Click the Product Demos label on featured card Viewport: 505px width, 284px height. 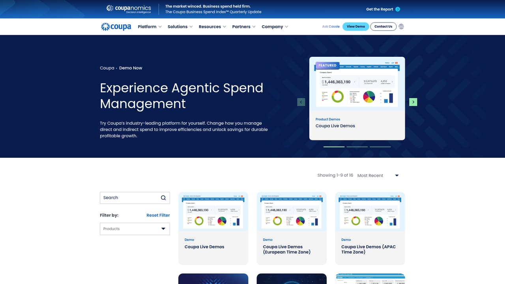pyautogui.click(x=328, y=119)
